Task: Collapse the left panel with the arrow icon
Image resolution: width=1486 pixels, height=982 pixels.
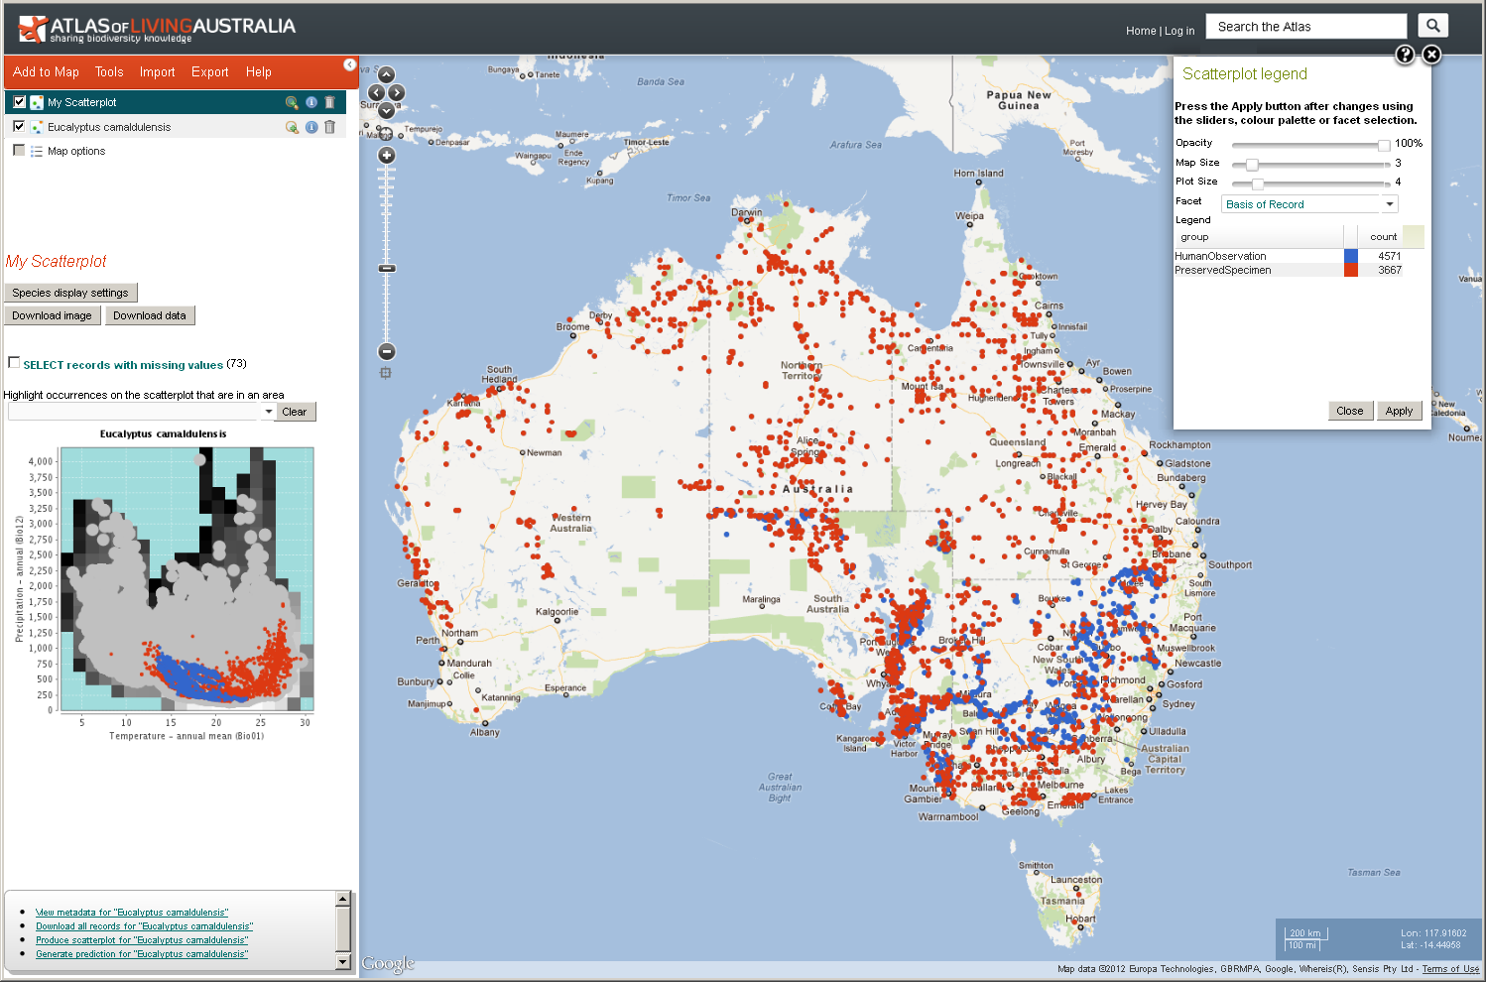Action: coord(349,64)
